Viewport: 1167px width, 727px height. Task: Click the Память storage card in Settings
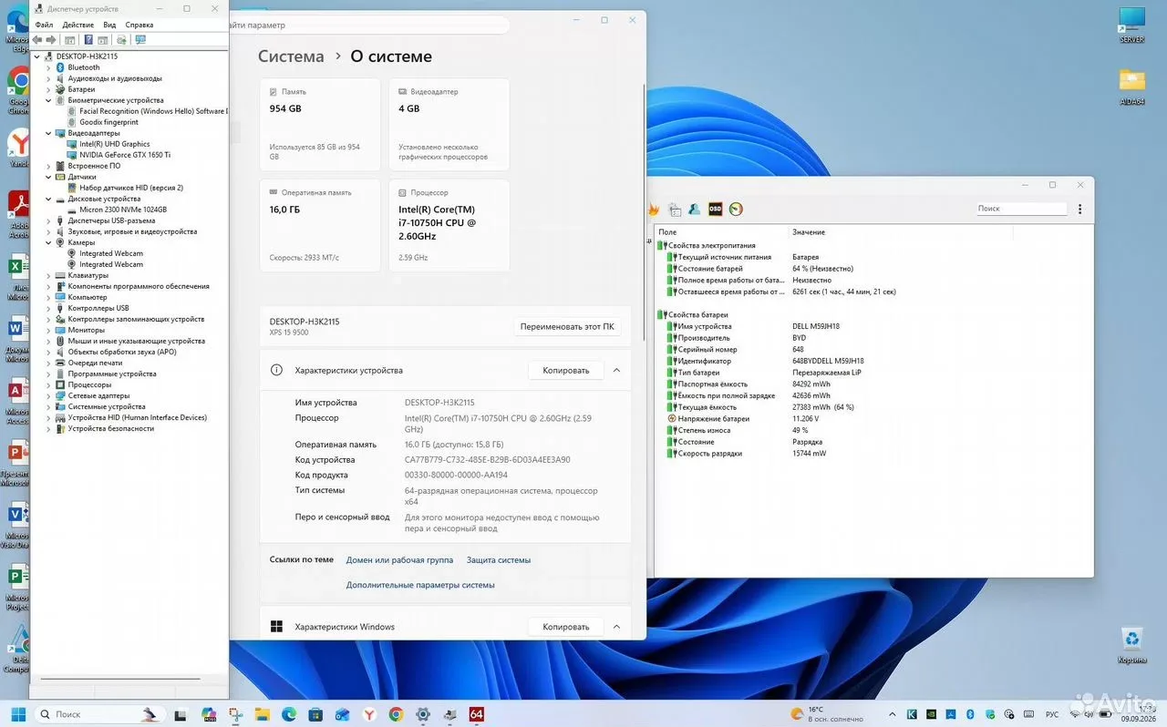(x=320, y=124)
